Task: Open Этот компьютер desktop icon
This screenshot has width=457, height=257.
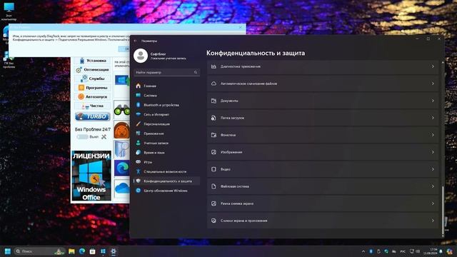Action: coord(9,11)
